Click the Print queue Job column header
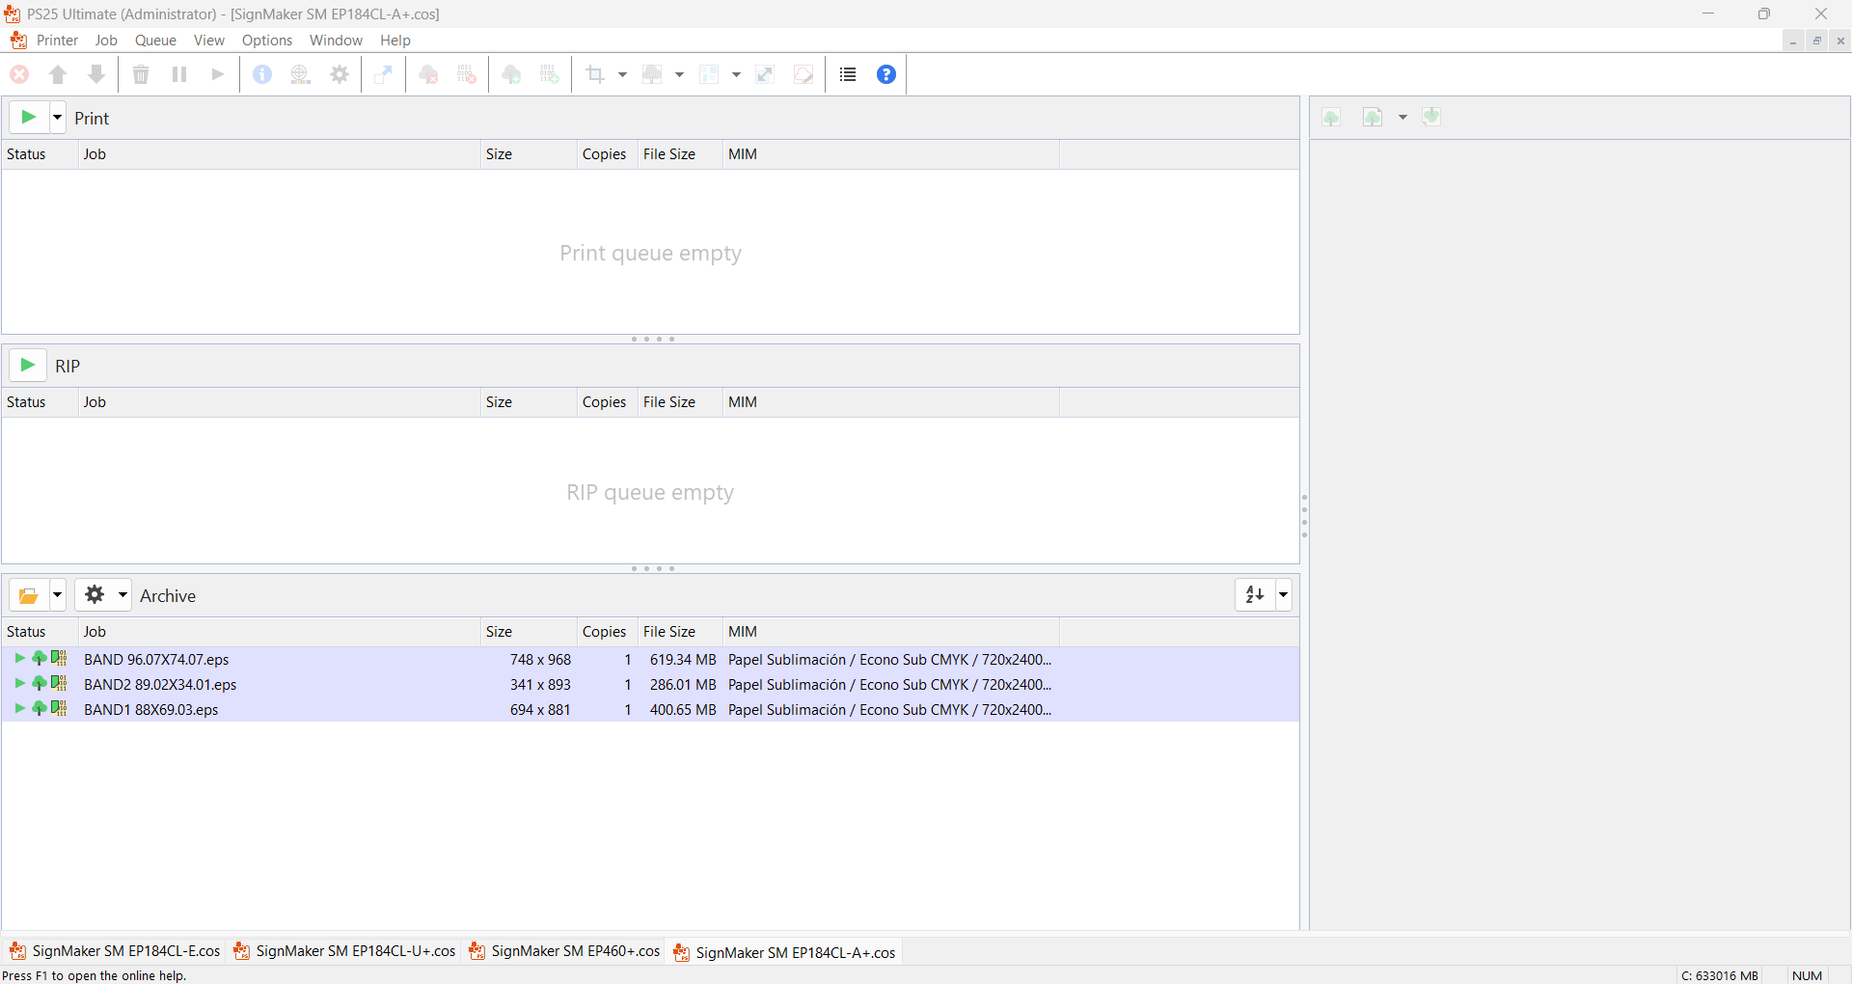The image size is (1852, 984). click(279, 154)
